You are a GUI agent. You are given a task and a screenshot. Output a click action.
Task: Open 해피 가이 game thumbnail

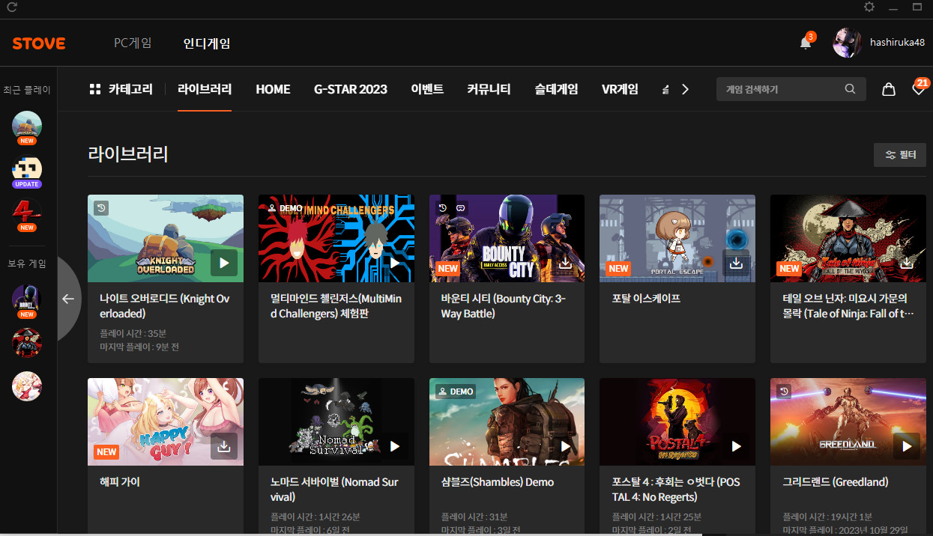click(x=166, y=421)
